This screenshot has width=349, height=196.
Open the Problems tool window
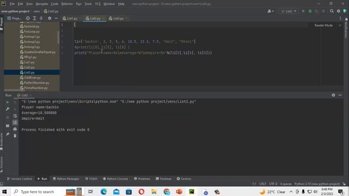142,179
